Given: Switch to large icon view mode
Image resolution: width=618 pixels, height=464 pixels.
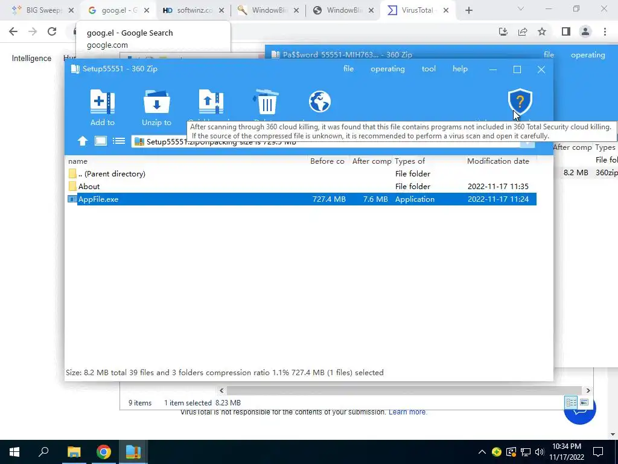Looking at the screenshot, I should click(101, 141).
